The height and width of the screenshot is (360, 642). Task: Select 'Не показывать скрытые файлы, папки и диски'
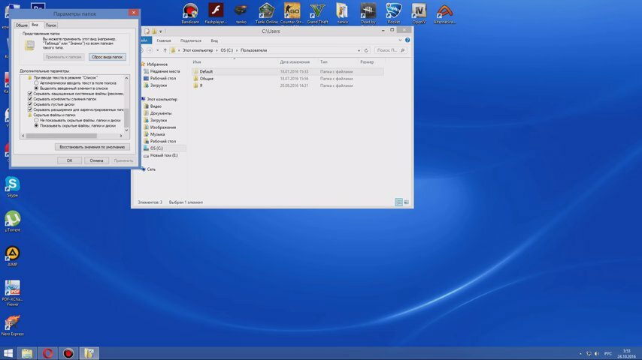point(77,121)
